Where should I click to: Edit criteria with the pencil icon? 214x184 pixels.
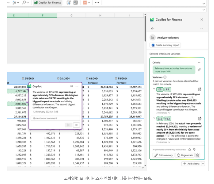pos(199,70)
